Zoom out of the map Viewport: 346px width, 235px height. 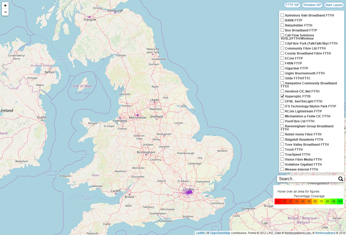(5, 12)
